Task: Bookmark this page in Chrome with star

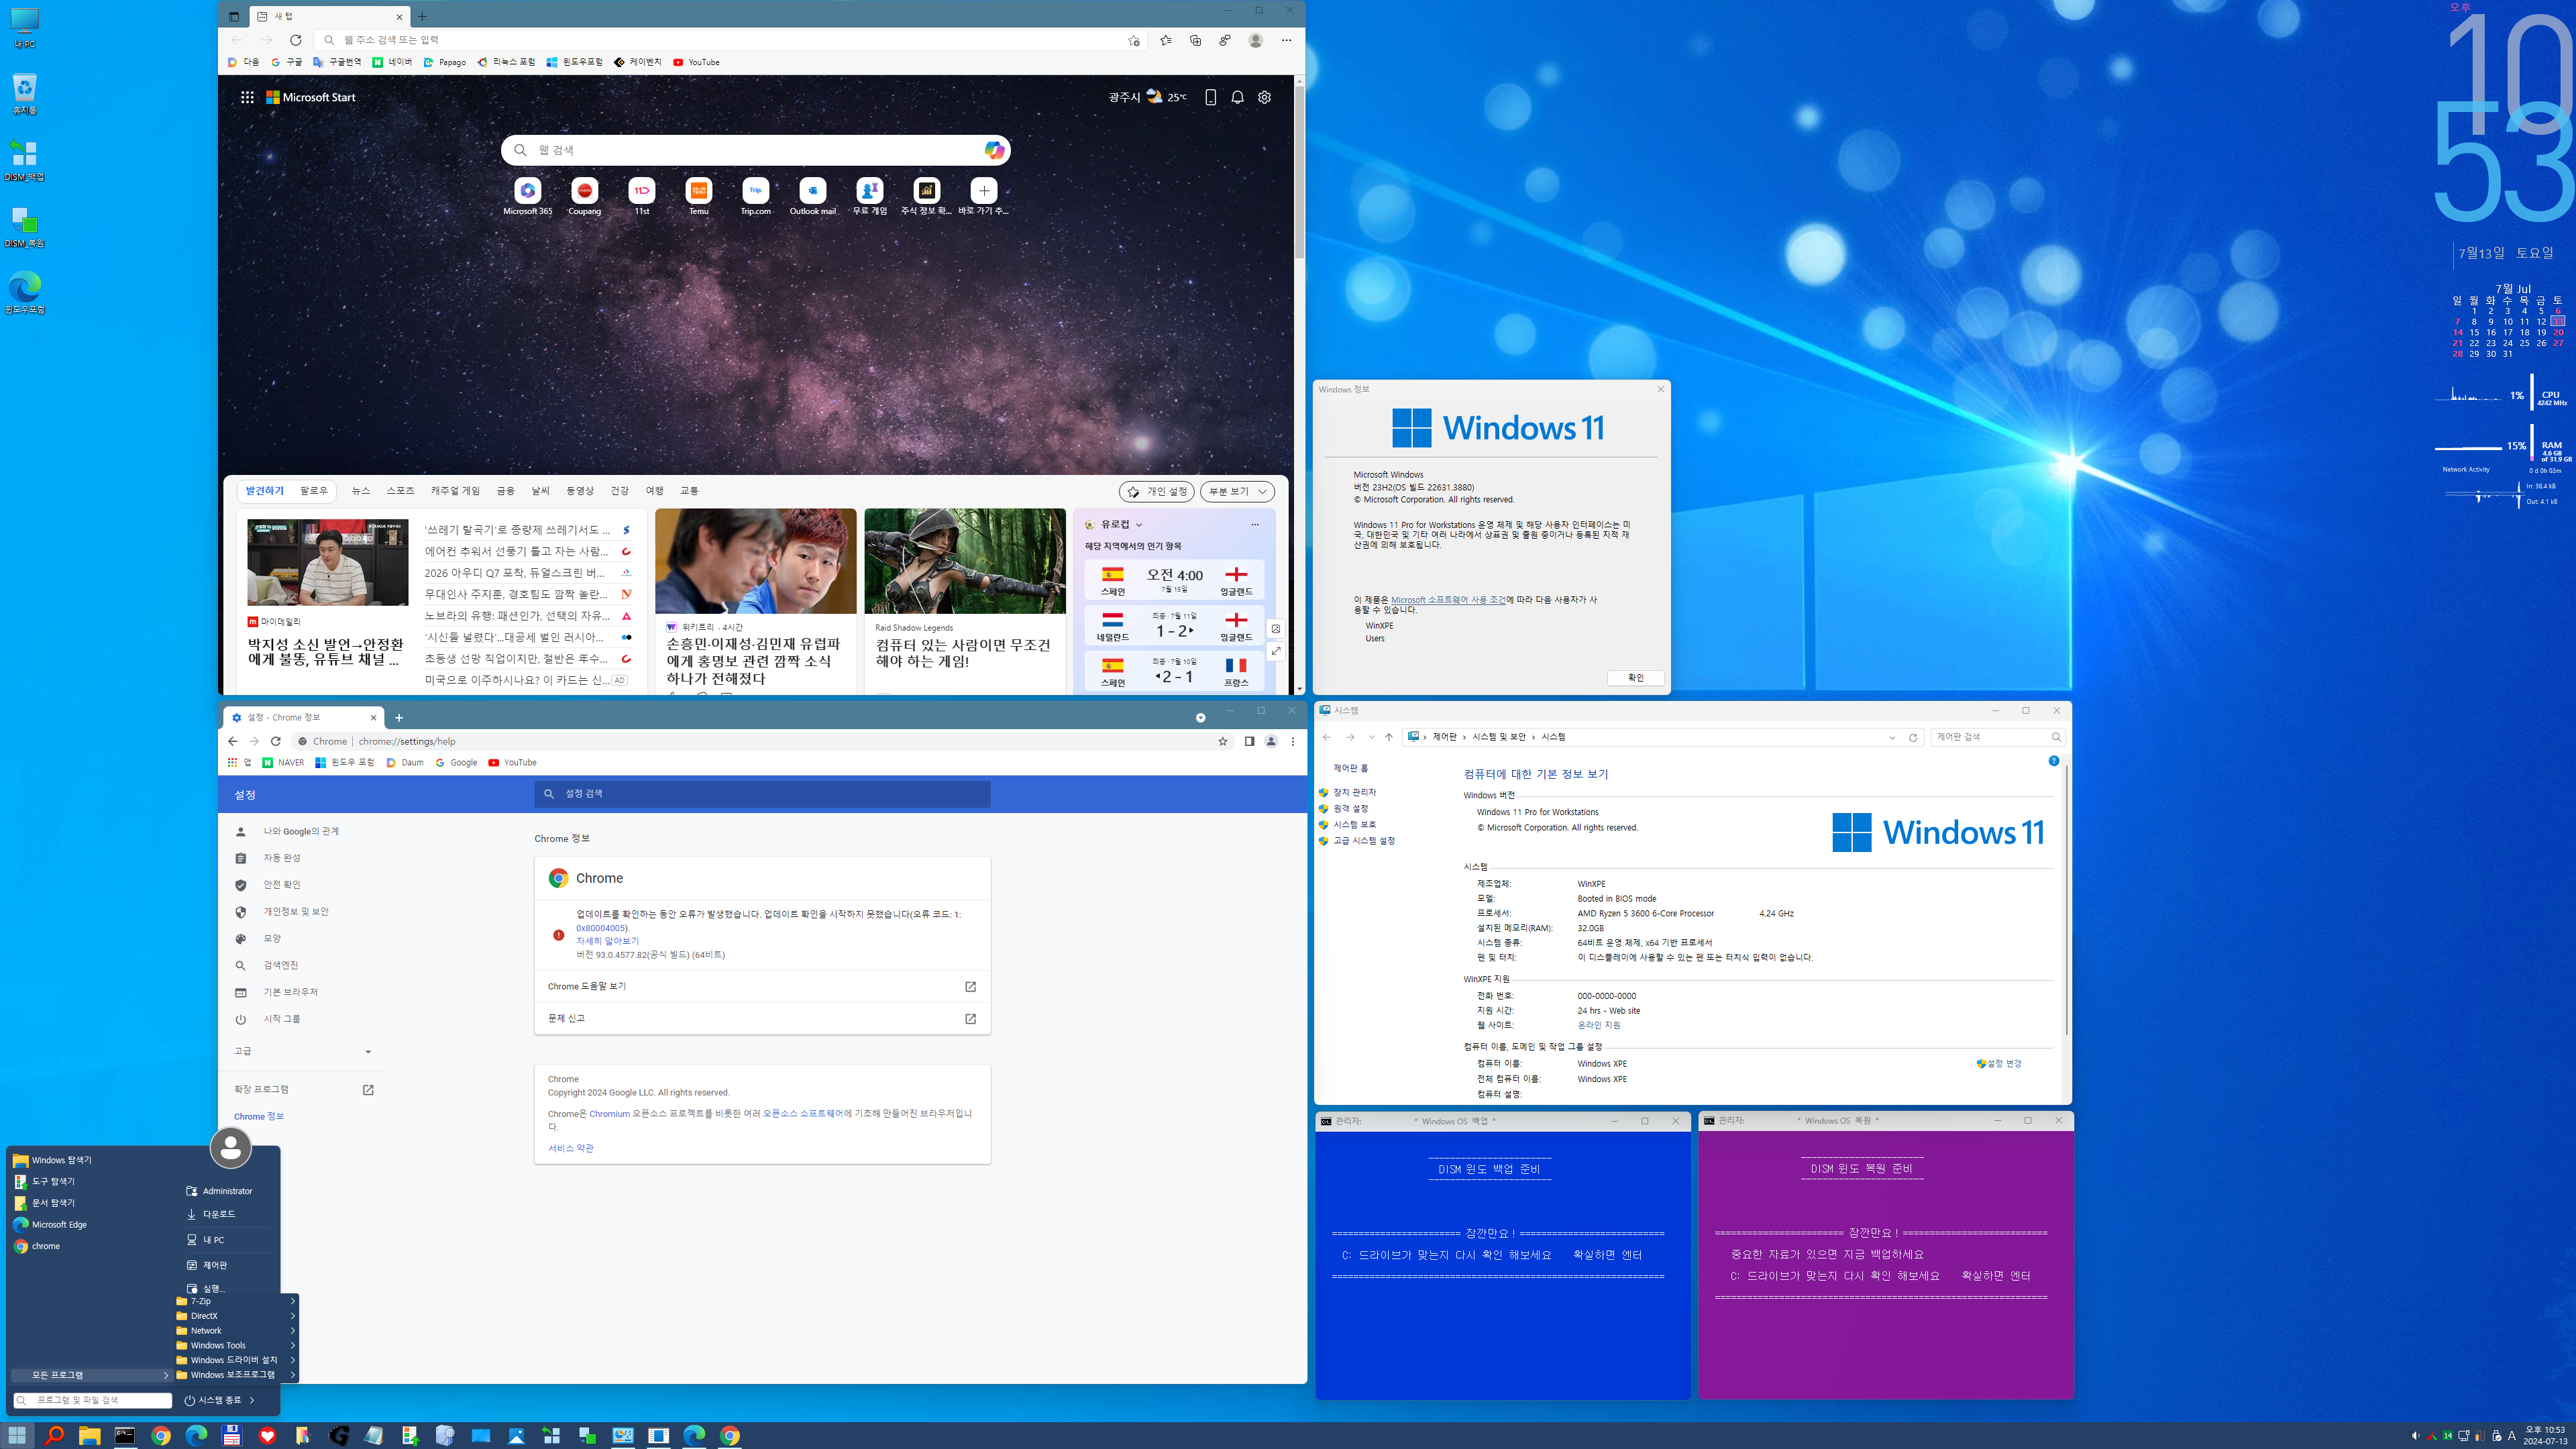Action: point(1222,741)
